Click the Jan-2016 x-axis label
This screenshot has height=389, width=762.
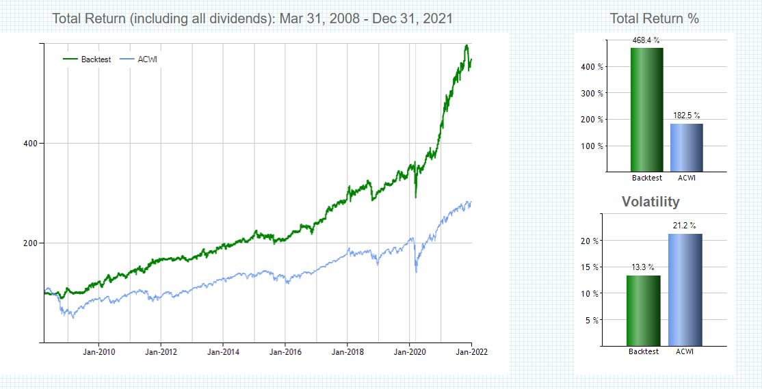(285, 352)
